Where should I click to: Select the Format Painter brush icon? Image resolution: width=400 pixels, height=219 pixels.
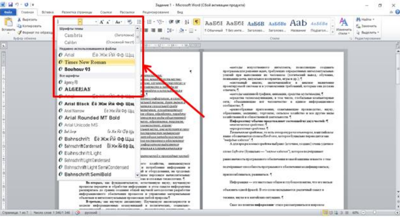20,31
